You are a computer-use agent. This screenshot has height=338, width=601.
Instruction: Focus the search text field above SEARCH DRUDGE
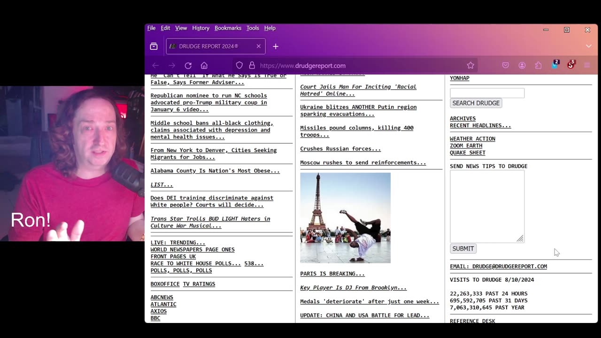pyautogui.click(x=487, y=93)
